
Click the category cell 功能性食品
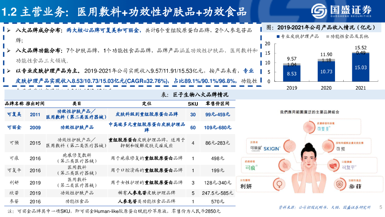point(77,201)
